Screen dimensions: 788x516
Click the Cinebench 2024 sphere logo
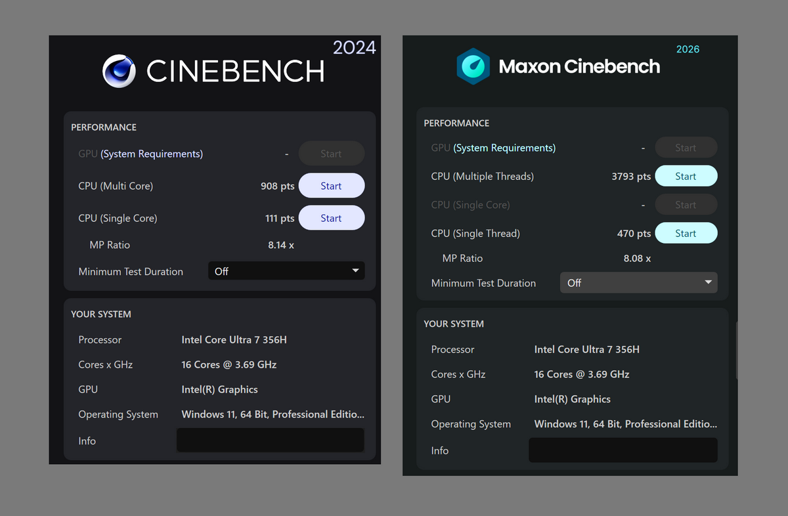coord(119,71)
